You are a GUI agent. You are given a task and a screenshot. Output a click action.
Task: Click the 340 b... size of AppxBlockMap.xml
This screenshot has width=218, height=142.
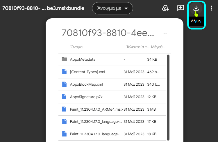click(x=153, y=84)
